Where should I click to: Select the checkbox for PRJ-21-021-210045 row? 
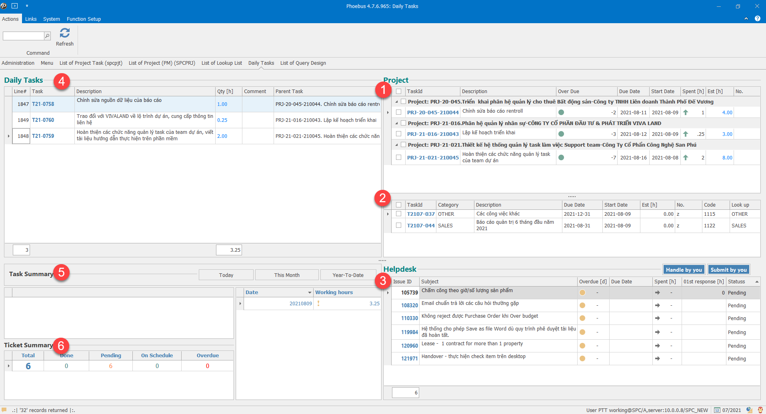click(x=398, y=157)
